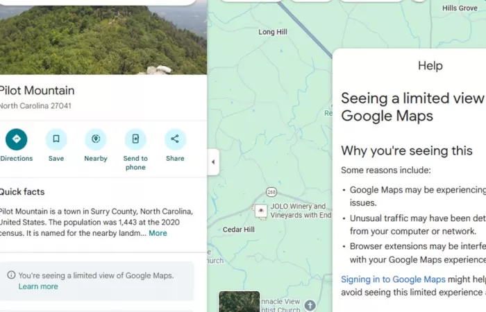Viewport: 486px width, 312px height.
Task: Expand Quick facts with More link
Action: 158,234
